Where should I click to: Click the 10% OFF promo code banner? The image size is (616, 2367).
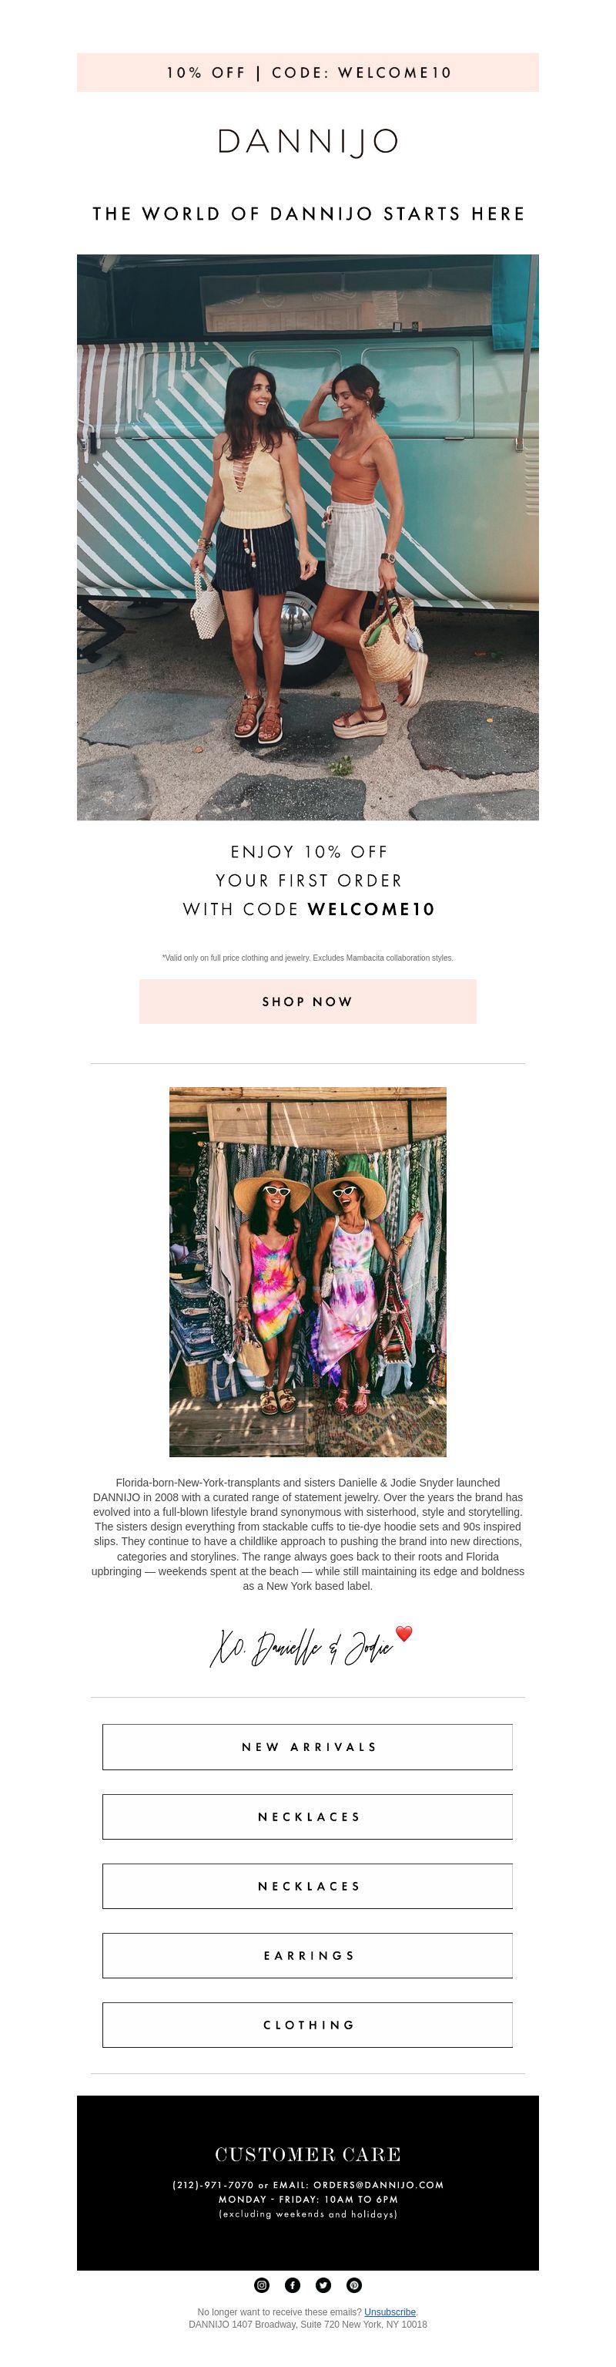point(307,72)
